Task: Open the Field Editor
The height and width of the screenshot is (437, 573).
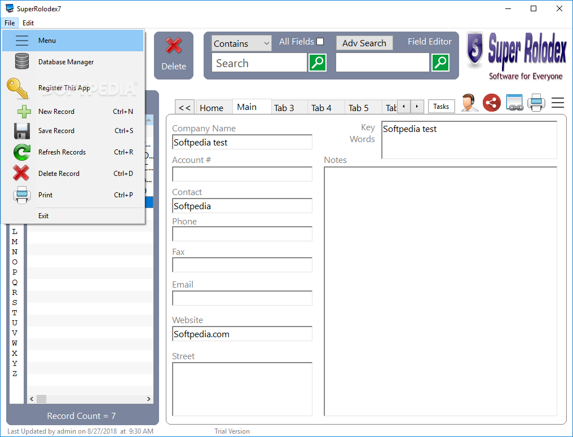Action: pyautogui.click(x=430, y=42)
